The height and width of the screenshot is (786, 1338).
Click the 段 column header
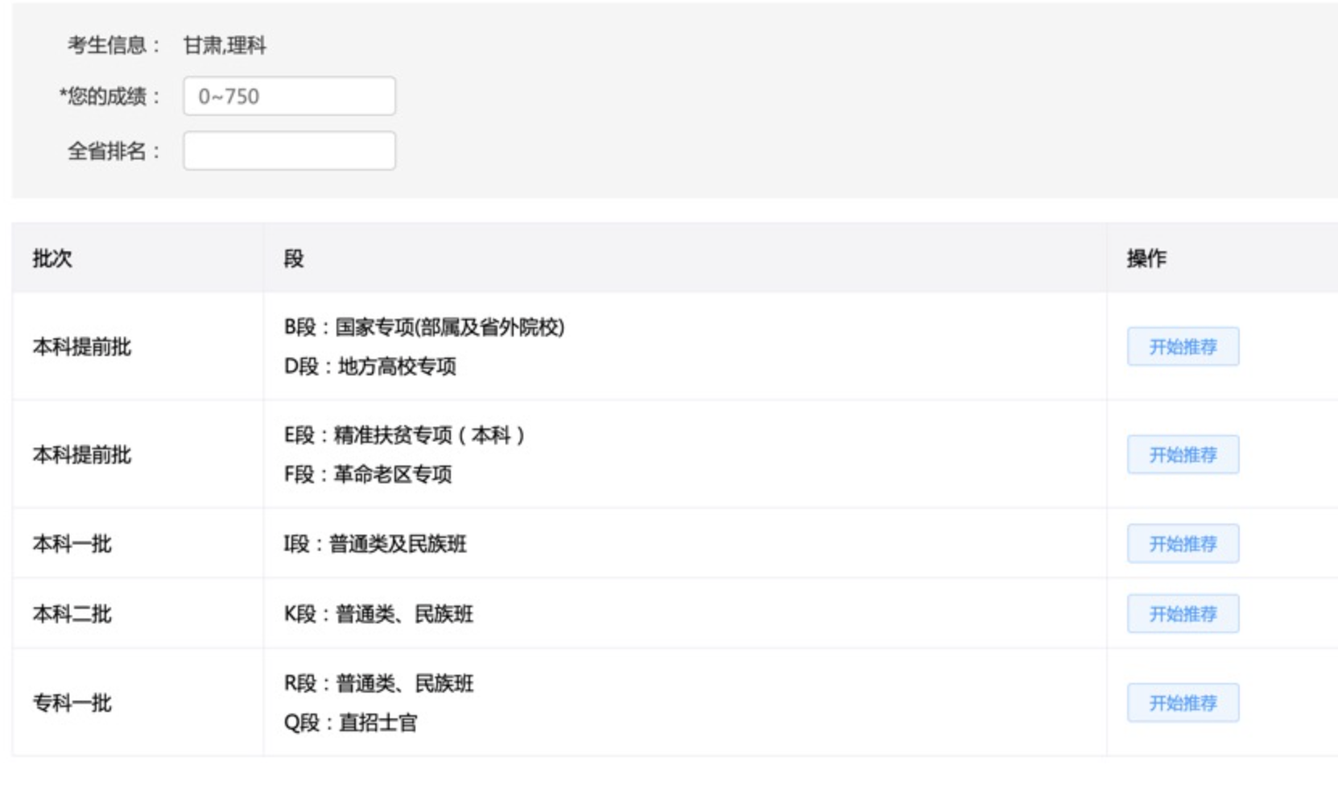[294, 259]
